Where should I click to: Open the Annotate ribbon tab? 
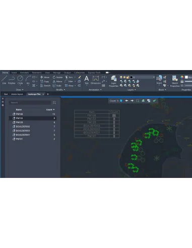24,73
